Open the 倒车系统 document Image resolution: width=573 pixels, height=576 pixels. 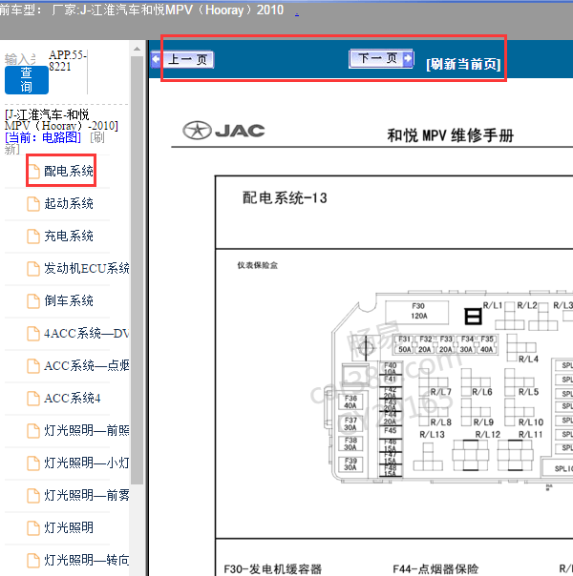(x=69, y=300)
